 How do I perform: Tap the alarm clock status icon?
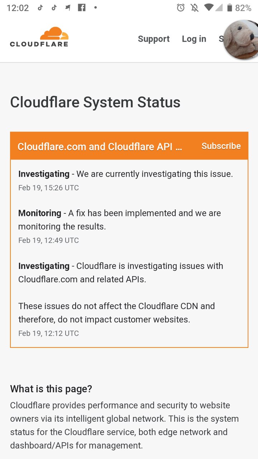click(x=181, y=8)
